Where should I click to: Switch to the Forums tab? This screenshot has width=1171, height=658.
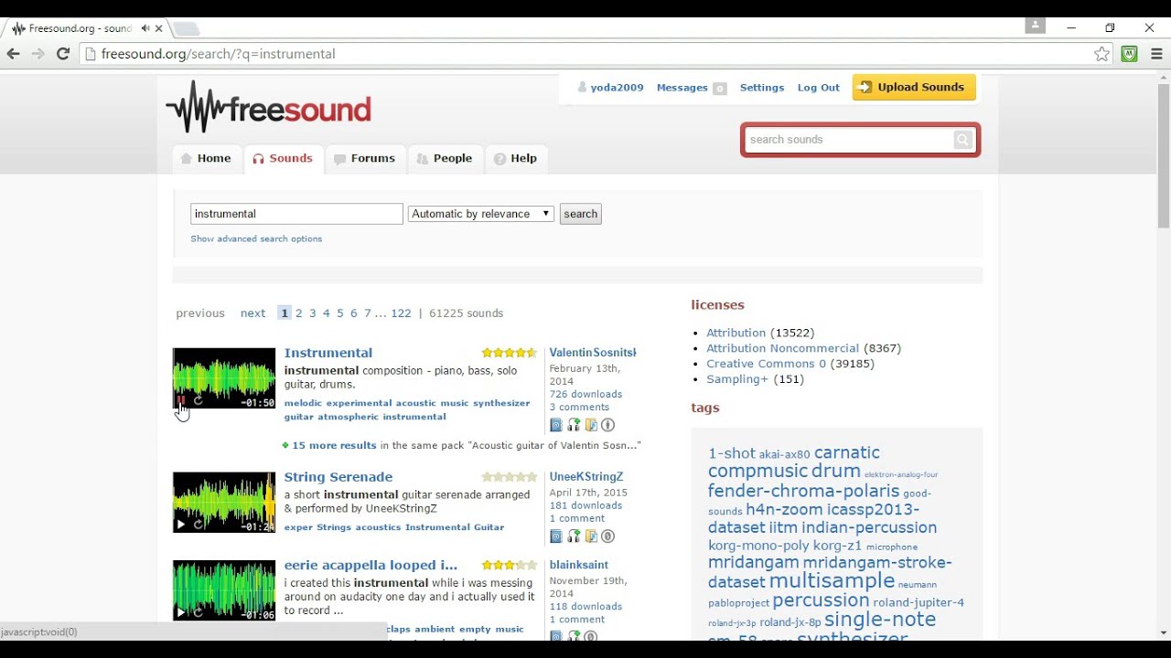pyautogui.click(x=365, y=159)
